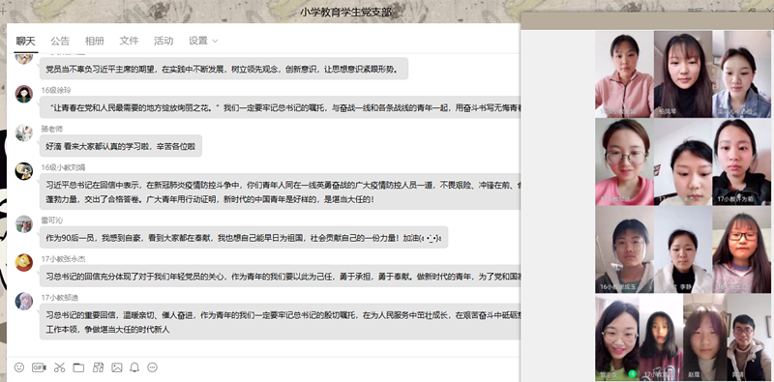Click the message 好滴 看来大家都认真的学习啦
Screen dimensions: 774x382
coord(121,146)
